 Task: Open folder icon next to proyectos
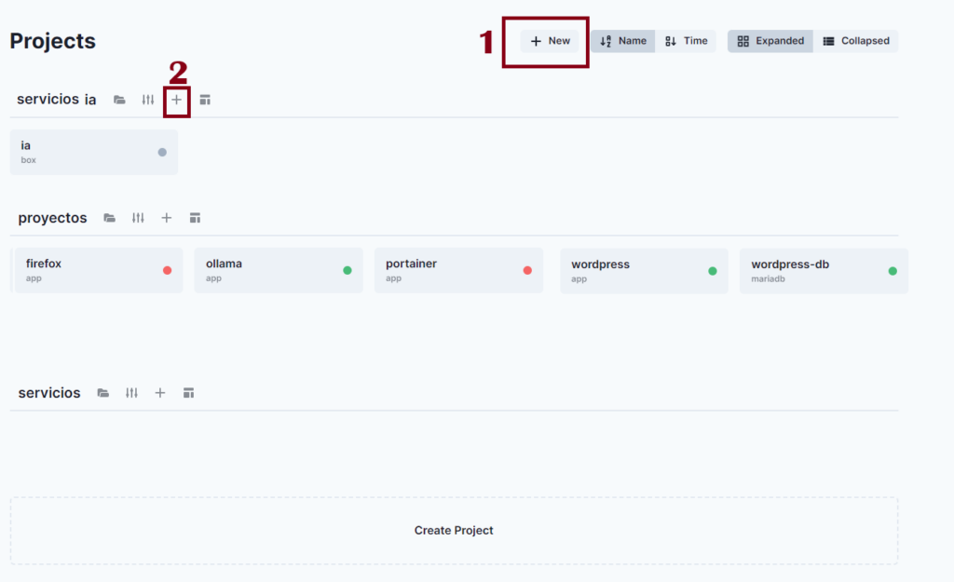(x=110, y=218)
